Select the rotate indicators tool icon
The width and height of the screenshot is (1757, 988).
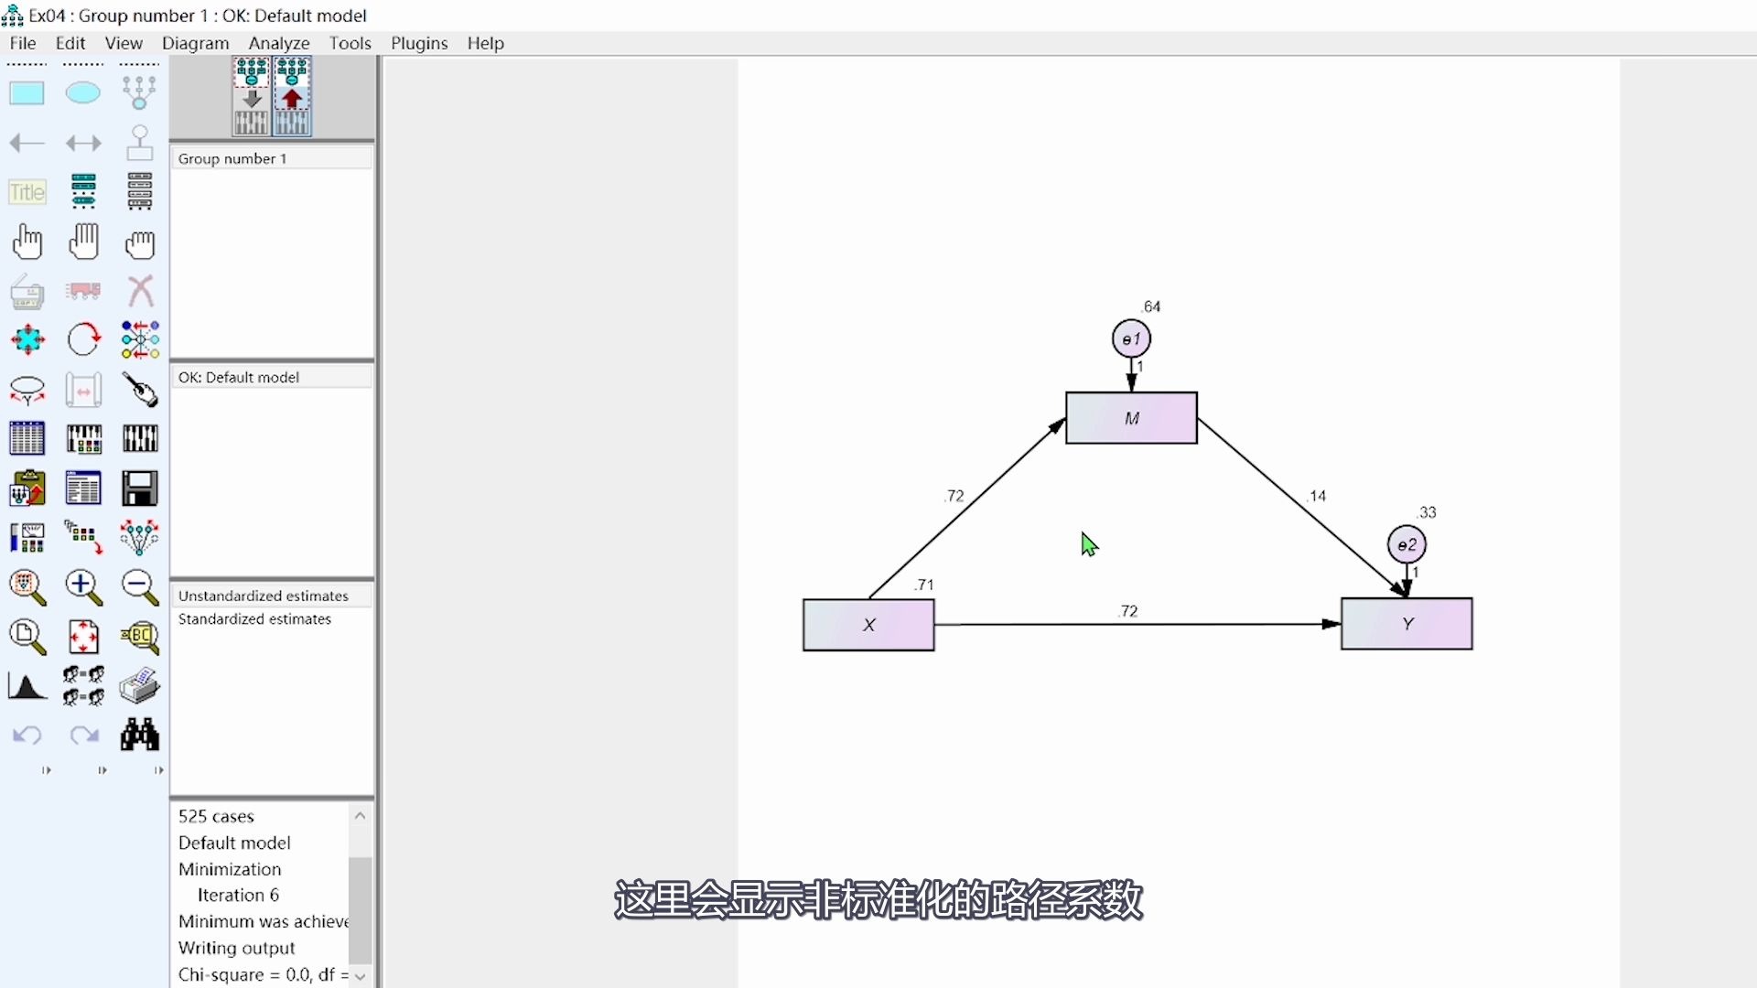(83, 339)
